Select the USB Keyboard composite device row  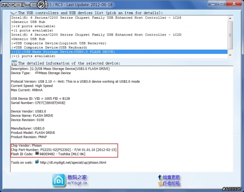[119, 47]
